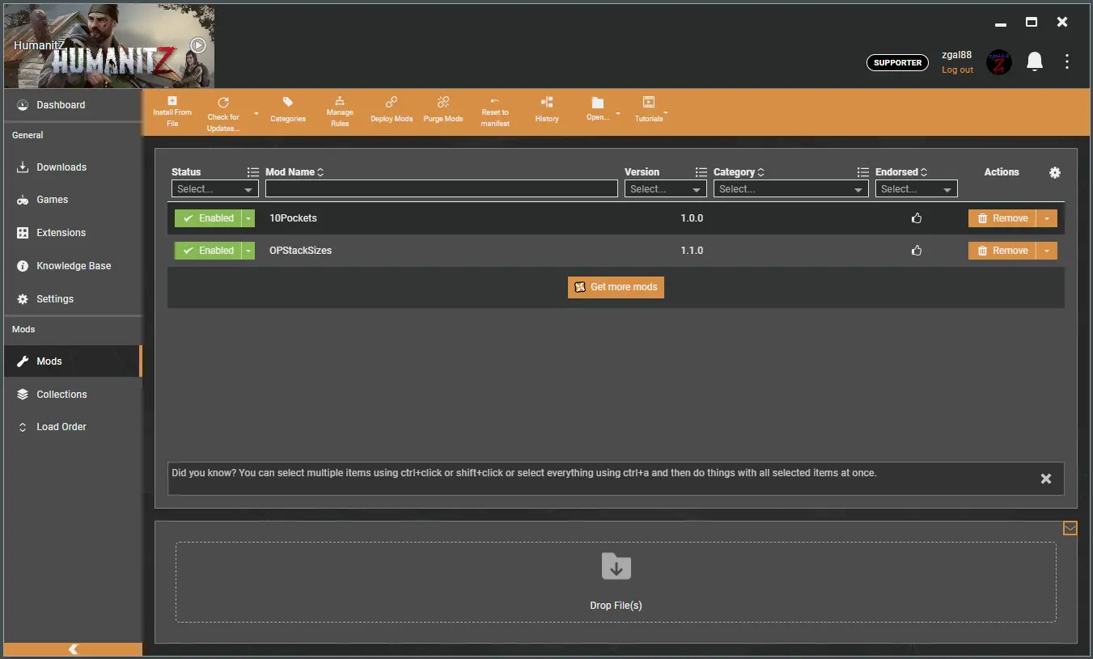The height and width of the screenshot is (659, 1093).
Task: Expand the Check for Updates dropdown arrow
Action: [256, 114]
